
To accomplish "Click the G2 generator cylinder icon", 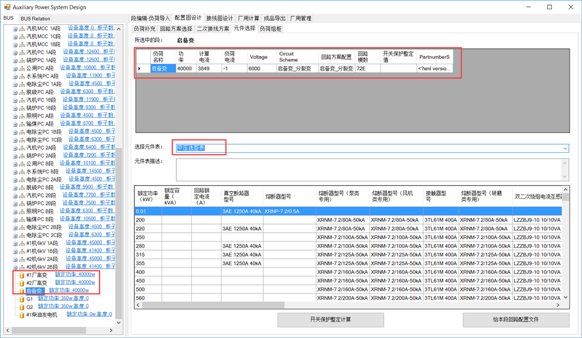I will [22, 307].
